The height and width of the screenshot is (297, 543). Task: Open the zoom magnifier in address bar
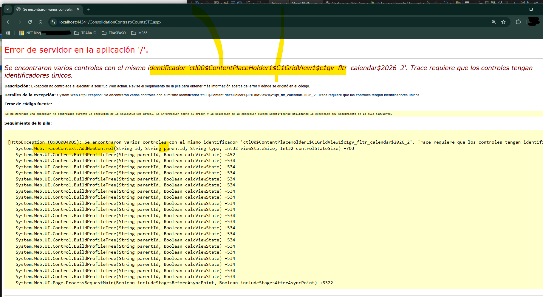pos(494,22)
